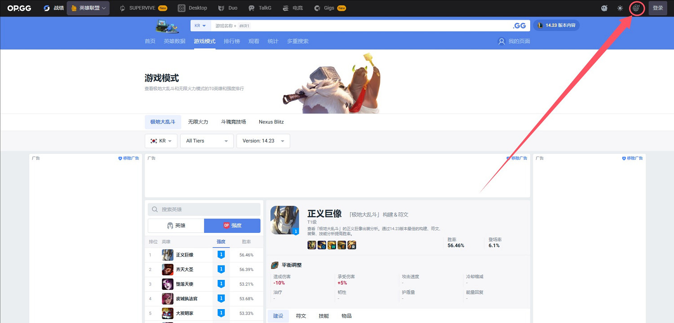674x323 pixels.
Task: Open the ZH language globe icon
Action: tap(637, 8)
